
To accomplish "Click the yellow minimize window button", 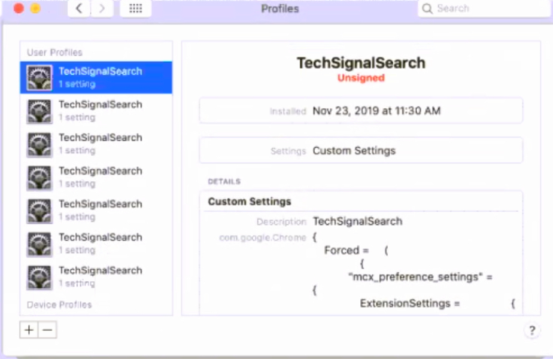I will [35, 9].
